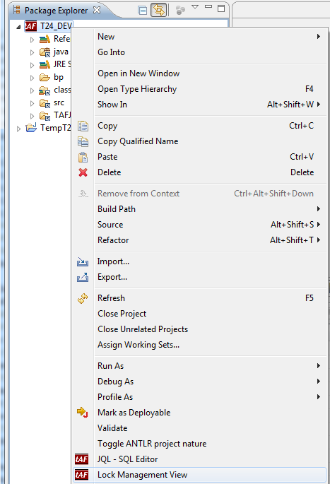
Task: Click the red Delete X icon
Action: [x=83, y=172]
